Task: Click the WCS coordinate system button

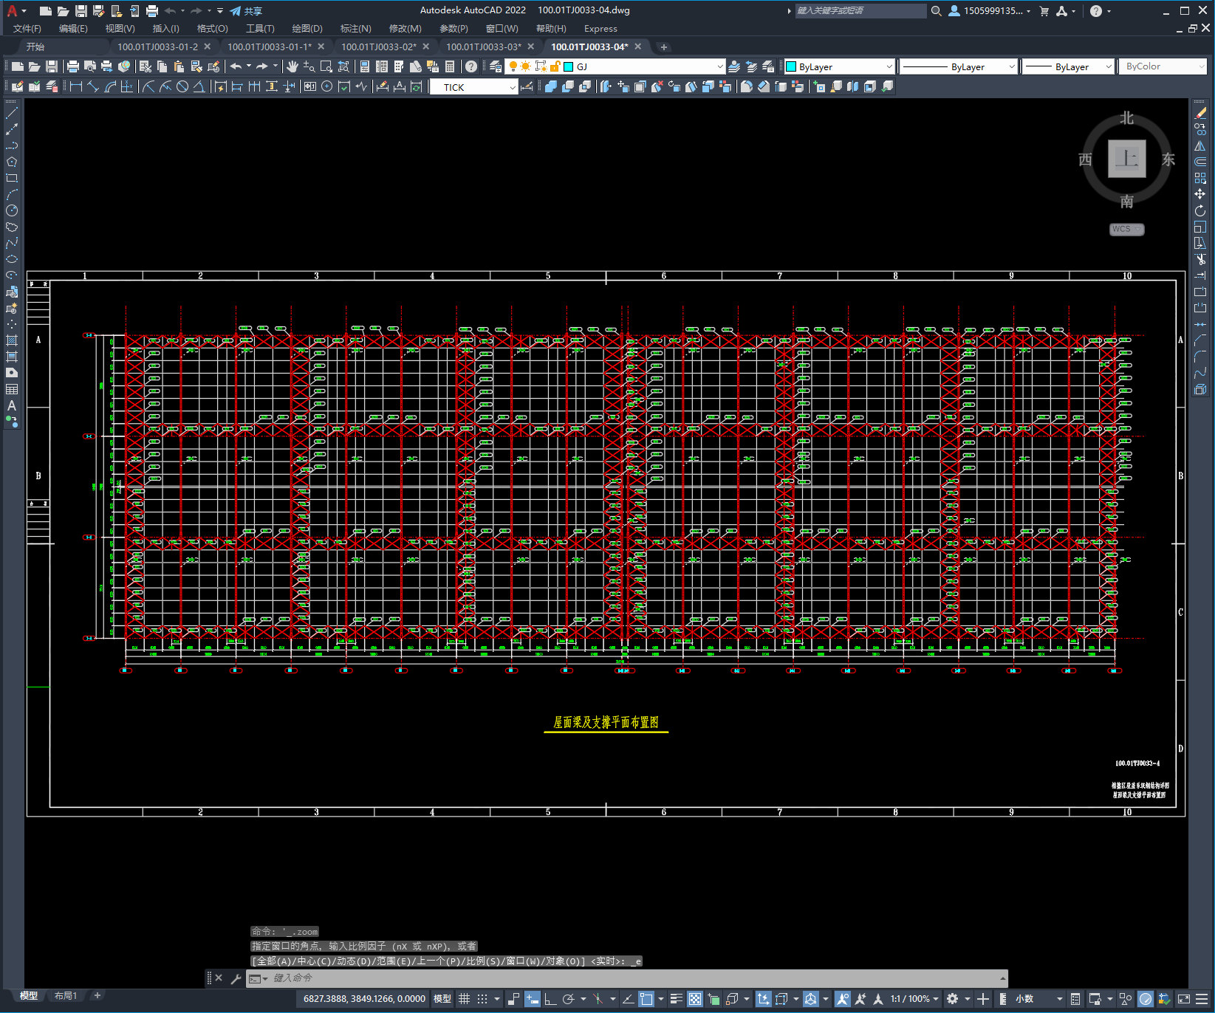Action: 1126,229
